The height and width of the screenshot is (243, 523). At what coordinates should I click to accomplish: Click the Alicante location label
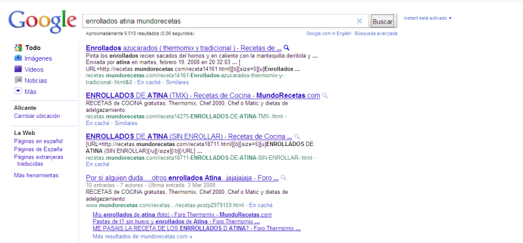tap(25, 108)
